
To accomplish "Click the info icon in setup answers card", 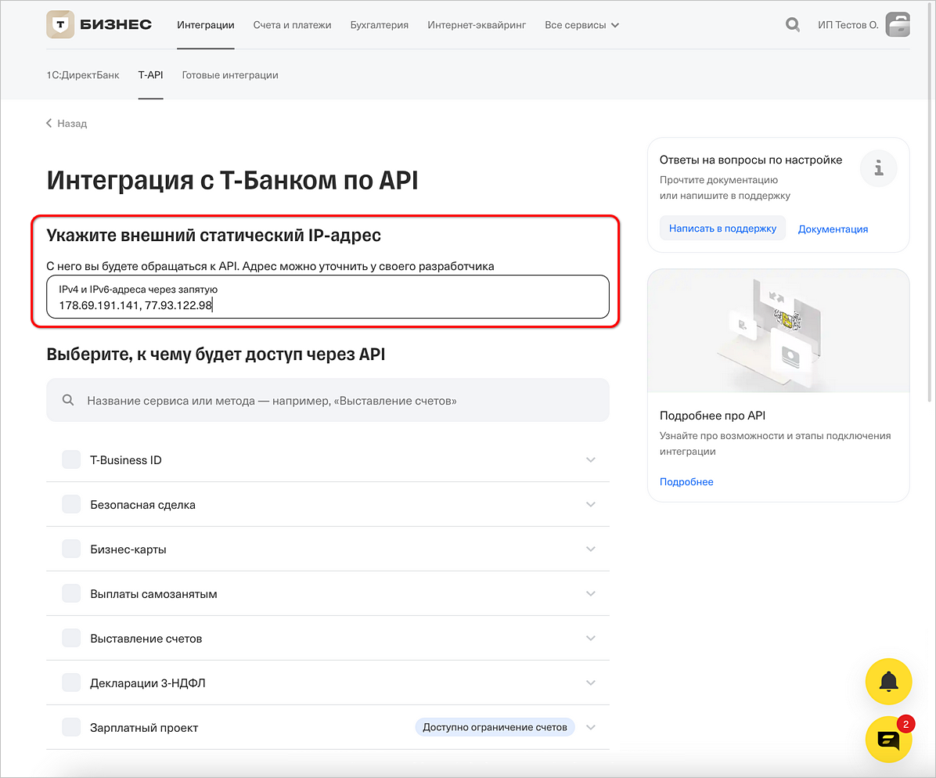I will coord(879,168).
